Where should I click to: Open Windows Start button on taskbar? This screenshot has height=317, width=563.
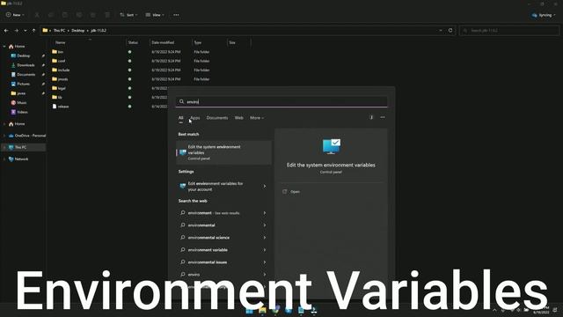(249, 311)
